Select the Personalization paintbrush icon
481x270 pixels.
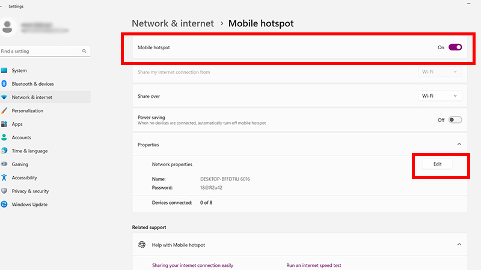[4, 111]
